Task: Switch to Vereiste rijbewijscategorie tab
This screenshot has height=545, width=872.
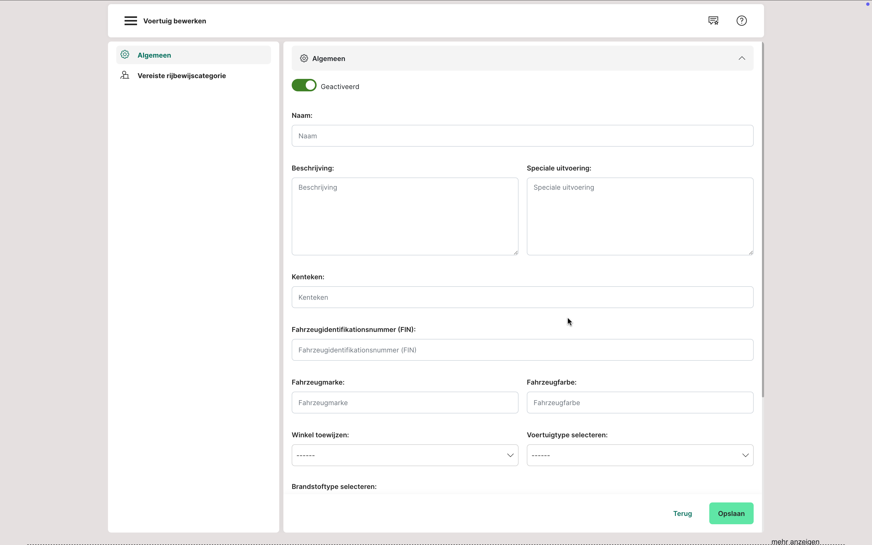Action: point(182,76)
